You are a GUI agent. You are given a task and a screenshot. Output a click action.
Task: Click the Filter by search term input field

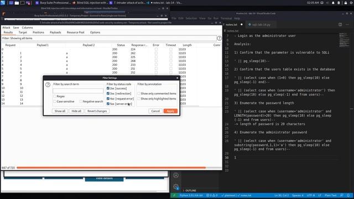click(x=78, y=91)
